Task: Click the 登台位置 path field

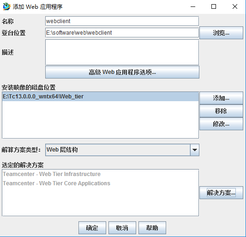Action: coord(122,33)
